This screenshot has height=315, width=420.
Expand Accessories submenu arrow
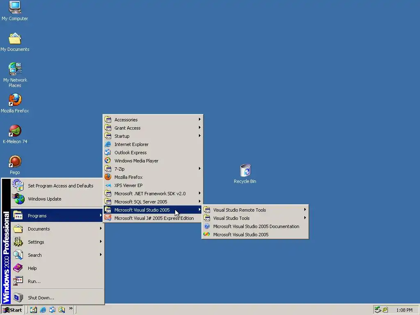[200, 119]
